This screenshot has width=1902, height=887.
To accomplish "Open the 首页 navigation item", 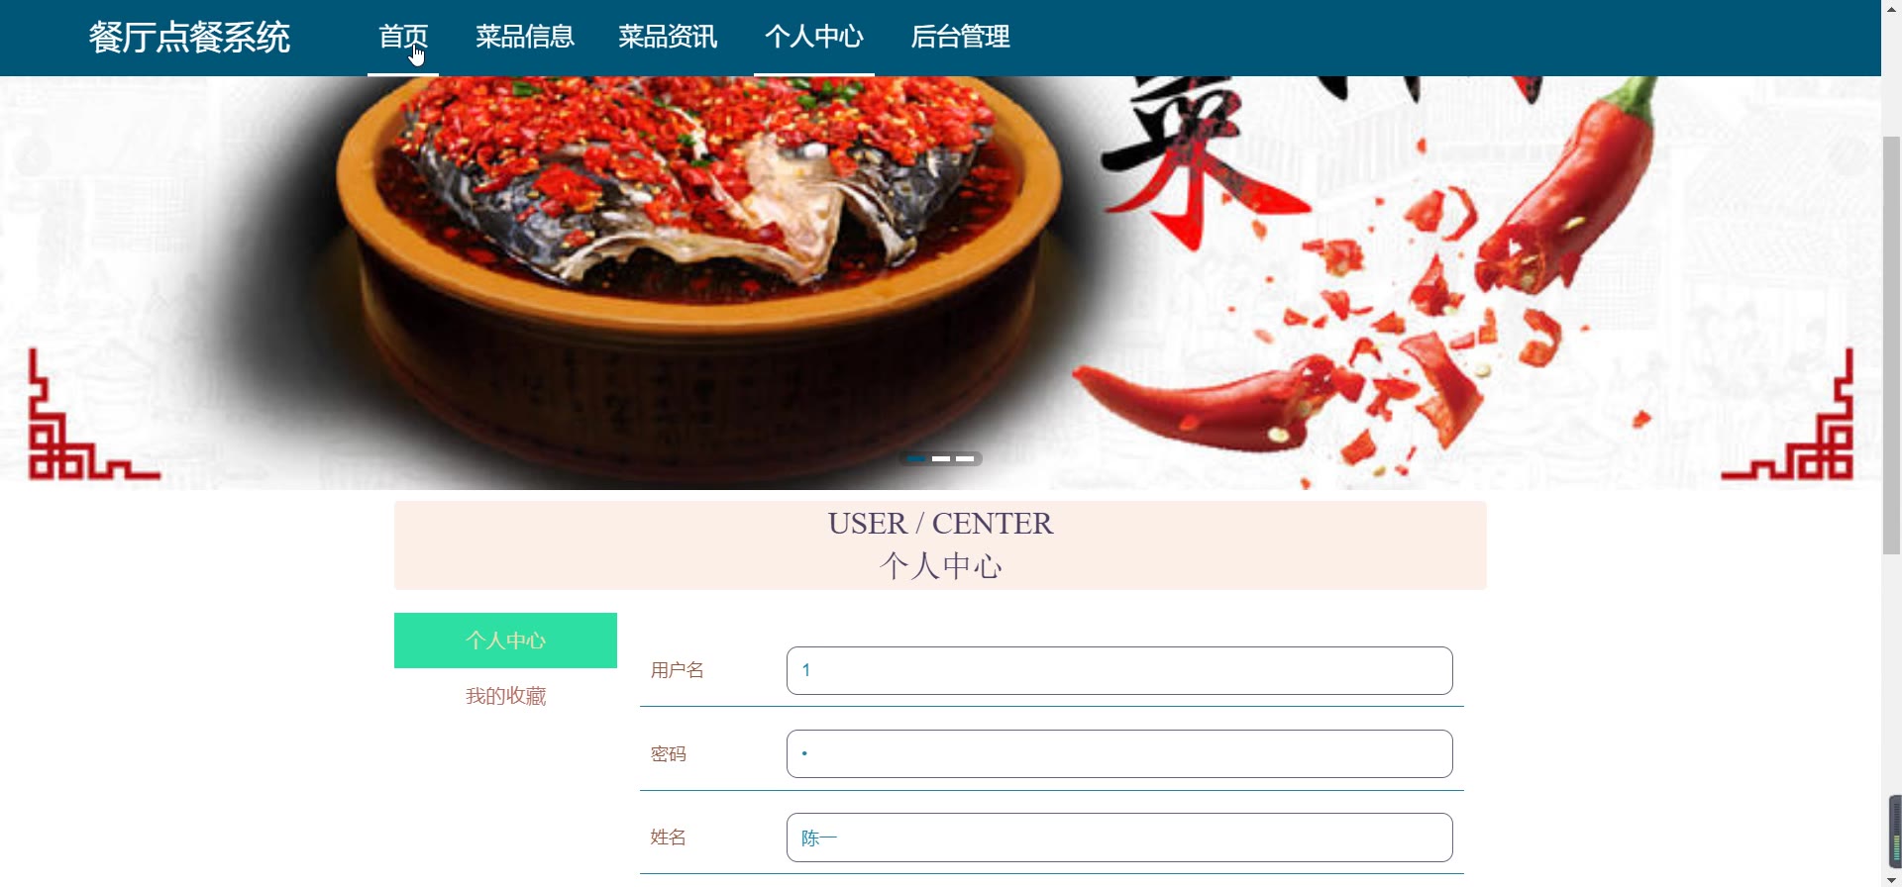I will [x=403, y=38].
